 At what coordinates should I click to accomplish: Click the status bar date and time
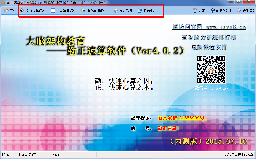pyautogui.click(x=239, y=154)
